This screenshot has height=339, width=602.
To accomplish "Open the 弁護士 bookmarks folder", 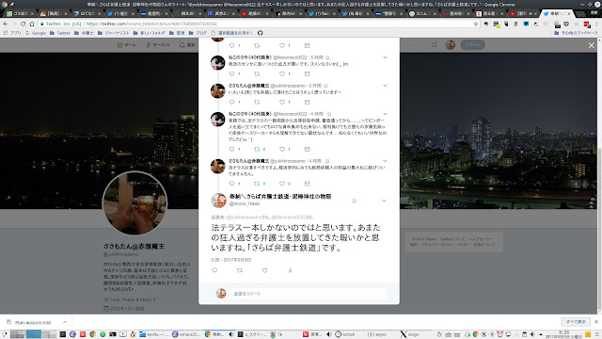I will (x=84, y=33).
